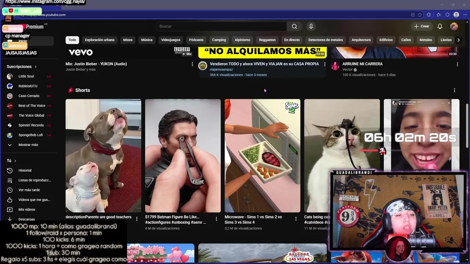Open options for Justin Bieber YUKON mix

pos(192,64)
